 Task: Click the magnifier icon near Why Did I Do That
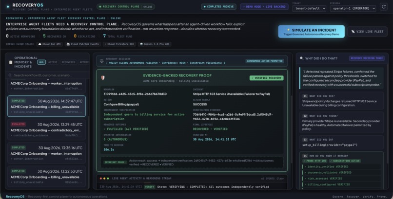301,58
